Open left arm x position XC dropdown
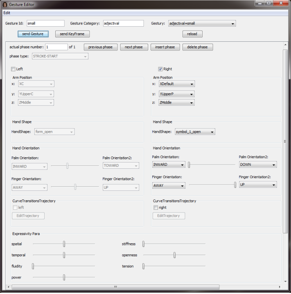This screenshot has height=294, width=291. point(36,84)
